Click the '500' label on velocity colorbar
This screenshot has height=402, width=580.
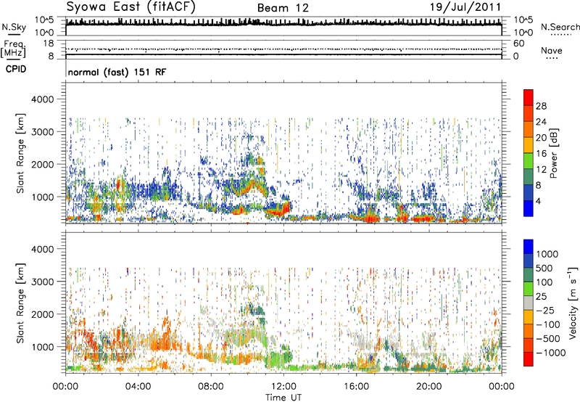tap(544, 268)
